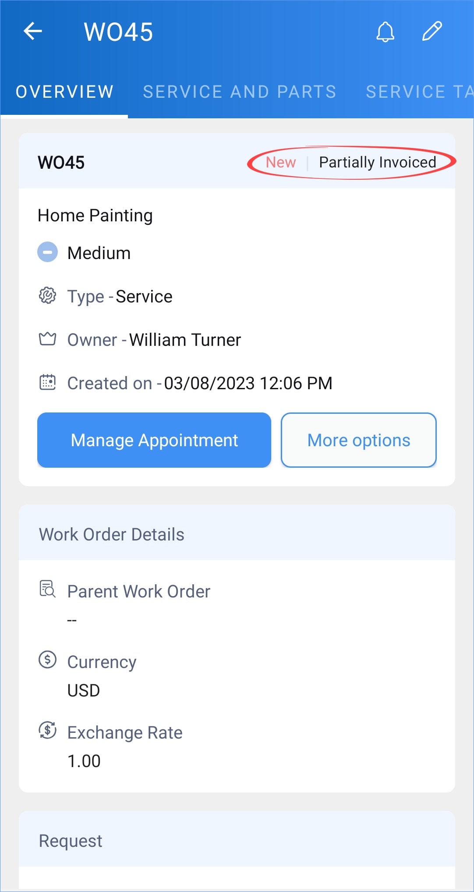
Task: Click the New status label
Action: (281, 162)
